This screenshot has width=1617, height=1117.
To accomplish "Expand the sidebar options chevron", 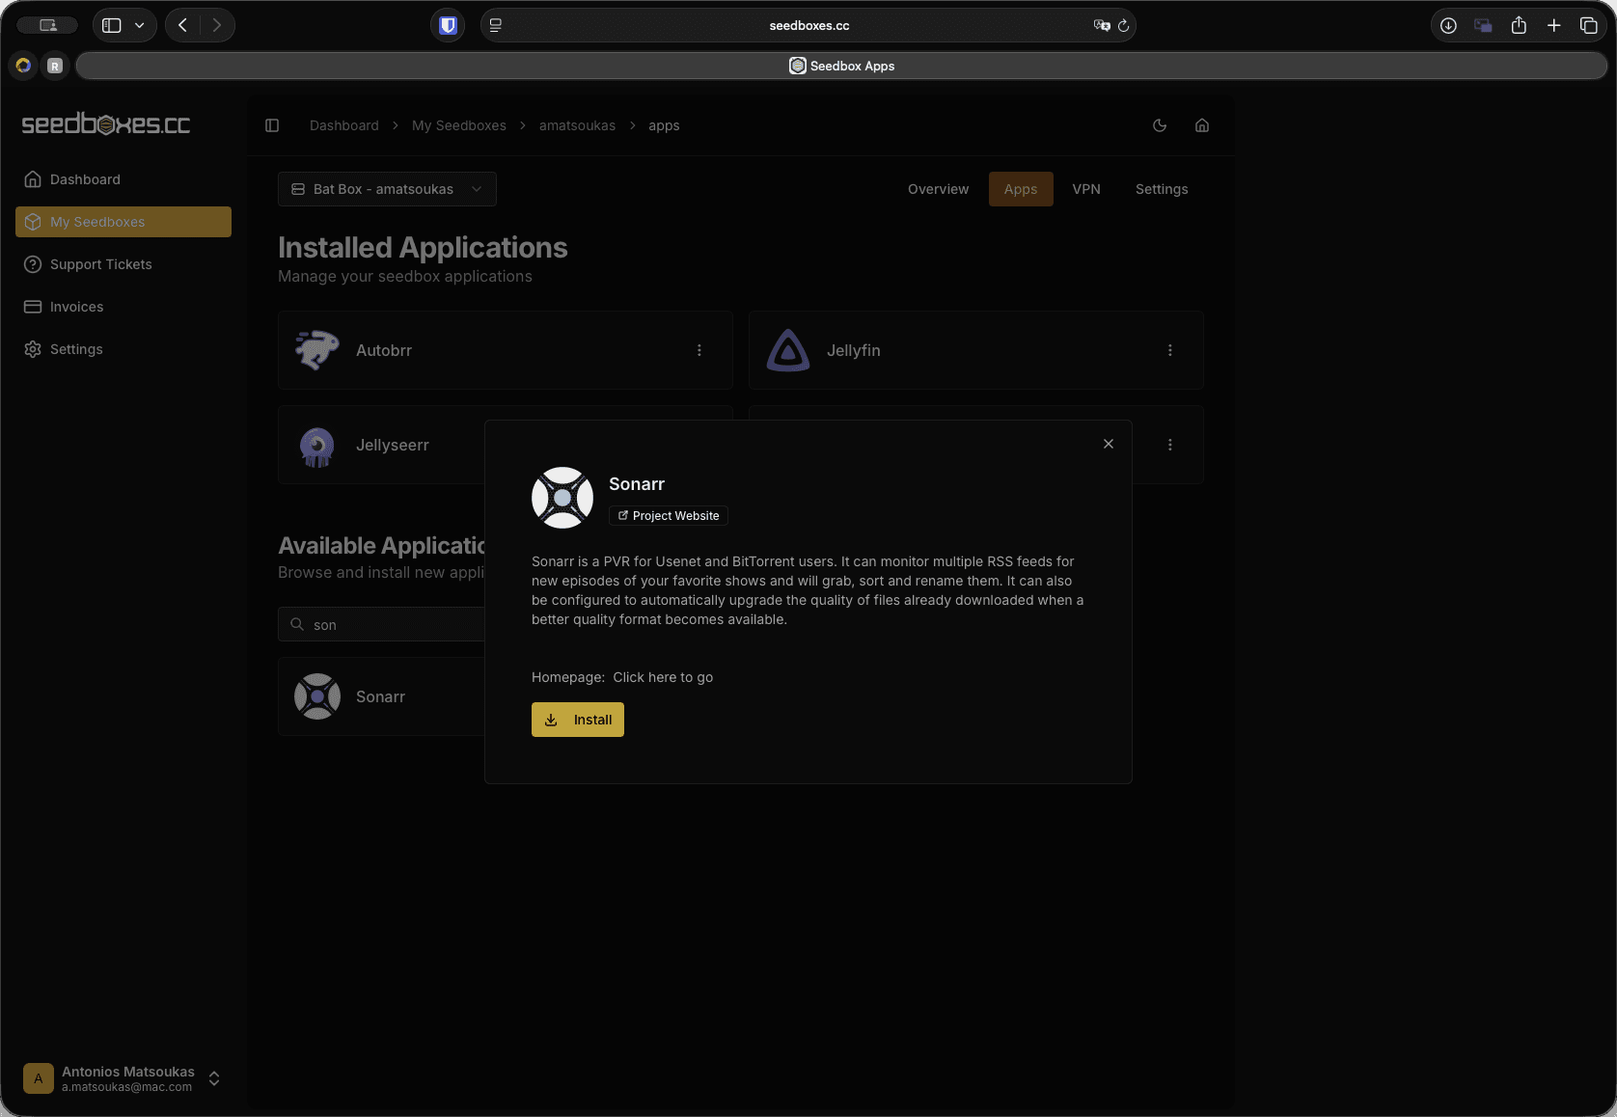I will pyautogui.click(x=140, y=25).
